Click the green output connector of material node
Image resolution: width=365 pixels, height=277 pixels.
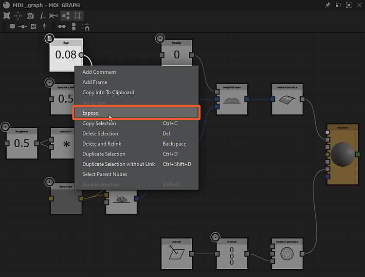point(358,154)
